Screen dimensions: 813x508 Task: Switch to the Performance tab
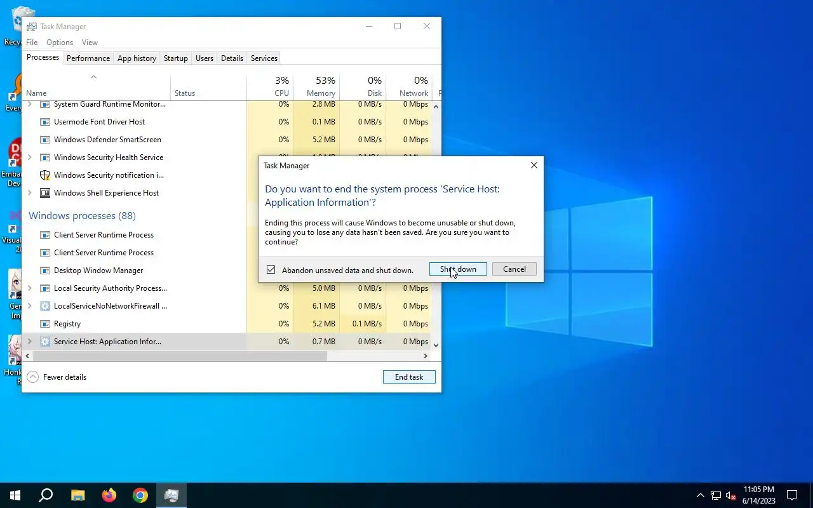[x=88, y=58]
